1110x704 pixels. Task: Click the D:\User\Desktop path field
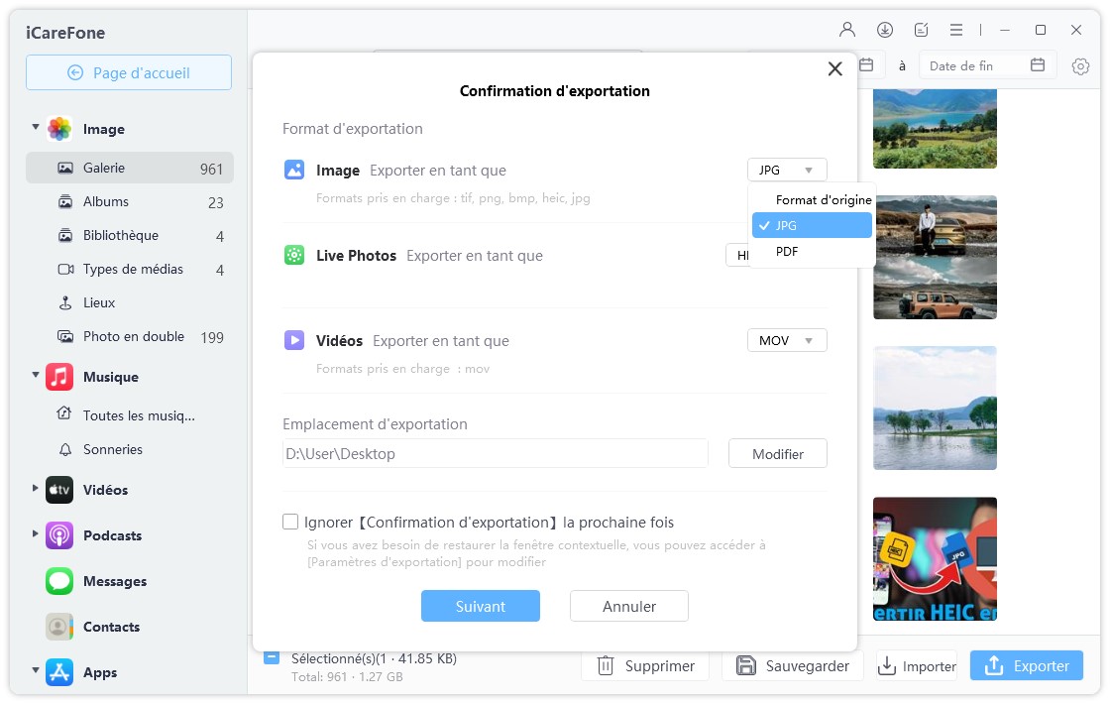tap(496, 453)
